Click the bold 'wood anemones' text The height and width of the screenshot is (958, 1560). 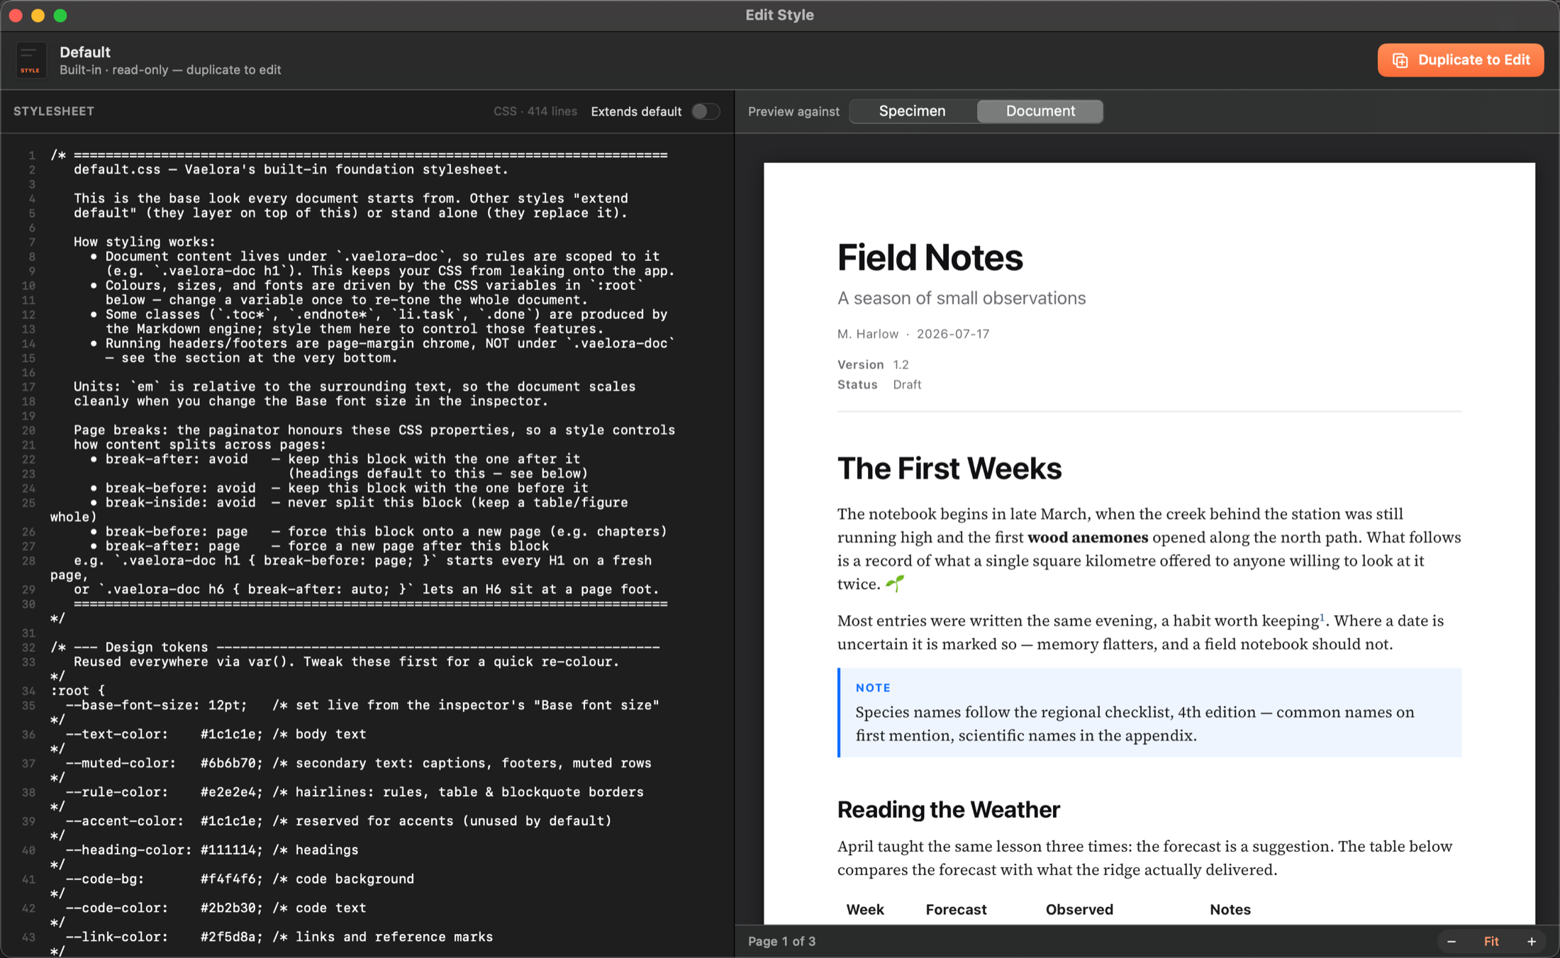coord(1088,538)
